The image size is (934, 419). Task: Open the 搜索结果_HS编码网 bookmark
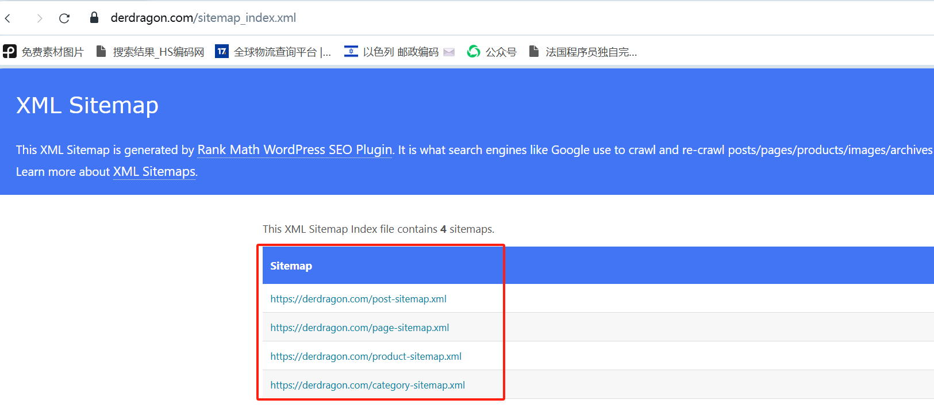(x=150, y=52)
